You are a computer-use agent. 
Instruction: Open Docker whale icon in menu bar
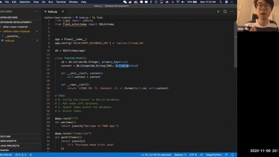pyautogui.click(x=130, y=2)
